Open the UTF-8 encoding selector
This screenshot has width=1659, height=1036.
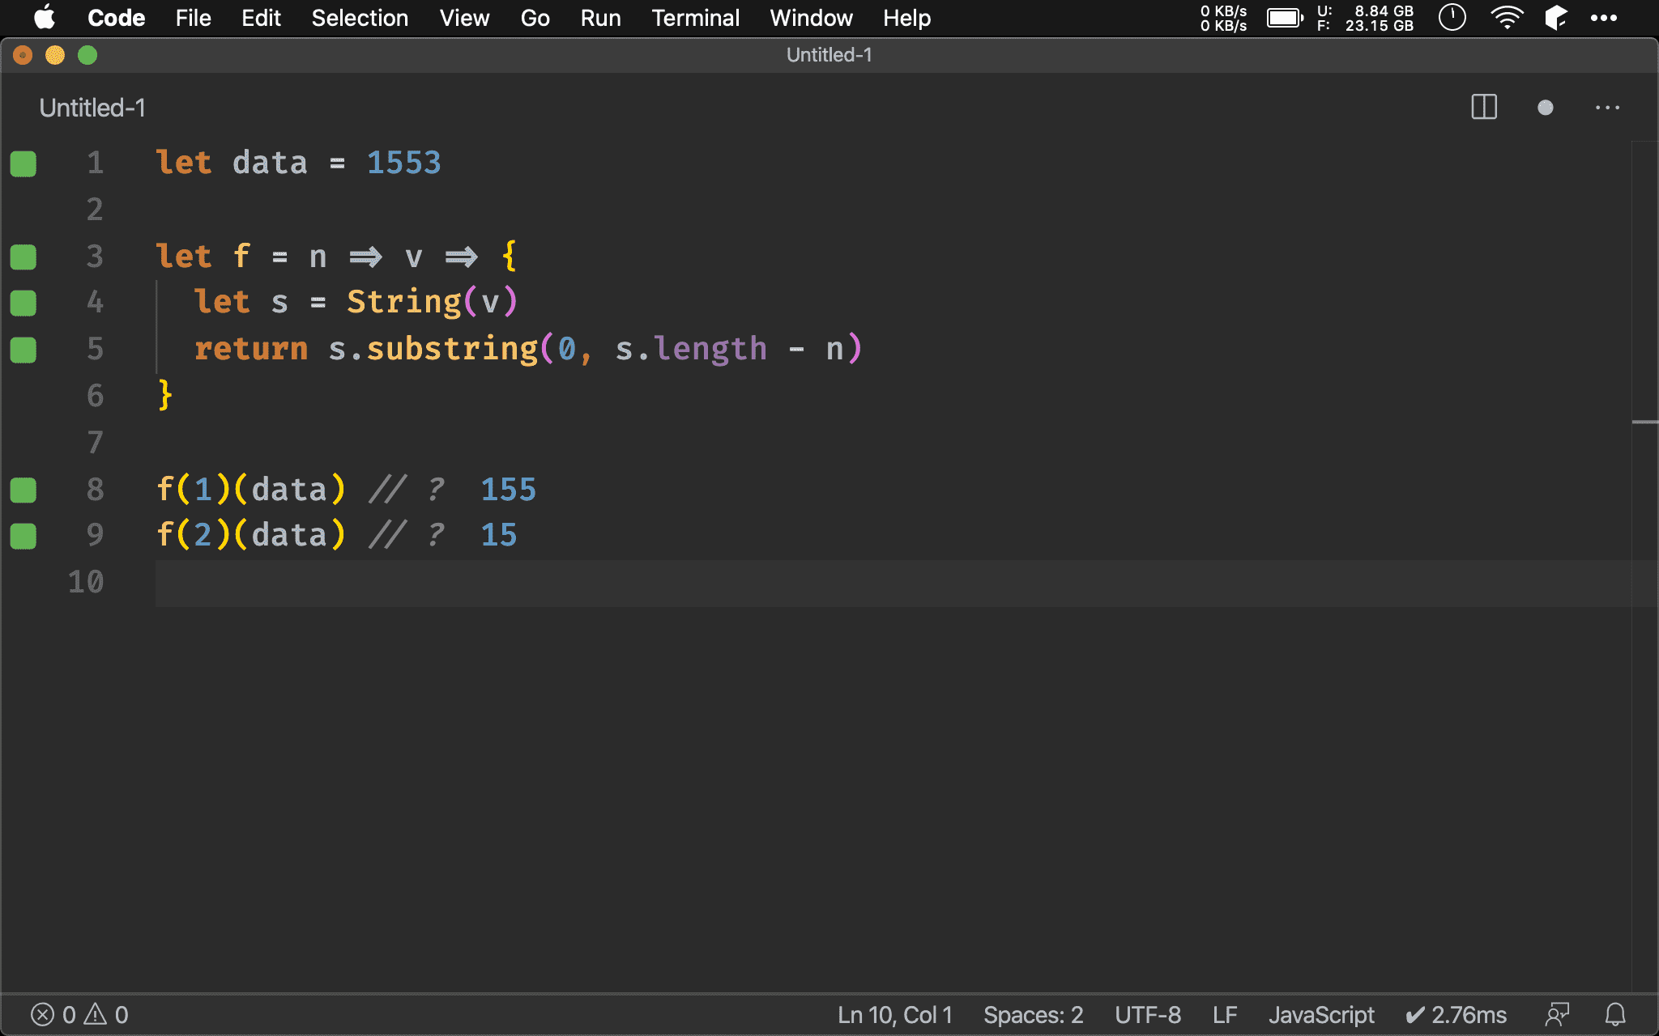click(x=1147, y=1014)
